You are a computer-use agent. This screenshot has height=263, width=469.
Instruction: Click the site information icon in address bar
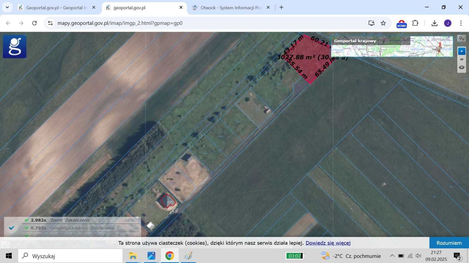coord(50,23)
